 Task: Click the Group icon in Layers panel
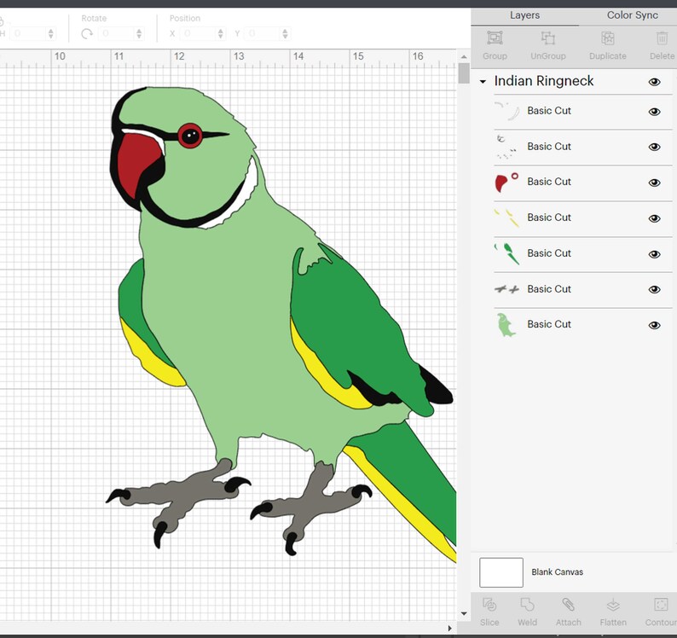(495, 38)
